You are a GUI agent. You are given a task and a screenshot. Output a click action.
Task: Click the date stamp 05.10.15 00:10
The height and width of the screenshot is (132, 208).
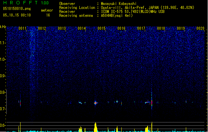[17, 15]
